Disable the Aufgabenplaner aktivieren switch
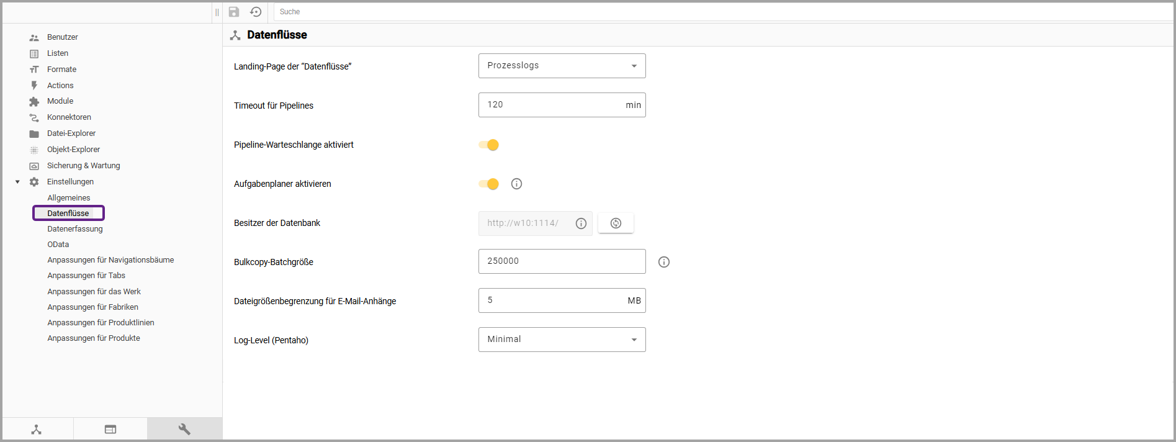The image size is (1176, 442). point(489,184)
